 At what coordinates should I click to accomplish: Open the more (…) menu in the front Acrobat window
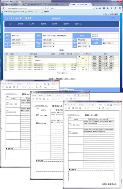click(x=114, y=108)
